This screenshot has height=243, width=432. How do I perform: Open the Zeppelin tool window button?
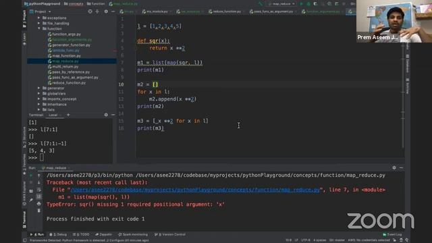(103, 234)
